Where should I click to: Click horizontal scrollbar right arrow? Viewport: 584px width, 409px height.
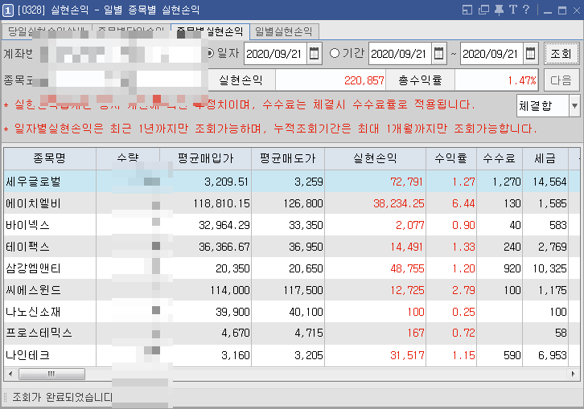coord(574,374)
